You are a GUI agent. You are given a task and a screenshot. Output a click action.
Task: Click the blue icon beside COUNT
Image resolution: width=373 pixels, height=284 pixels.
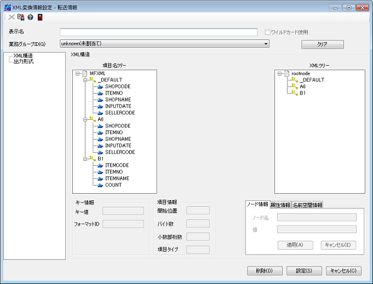[x=100, y=185]
